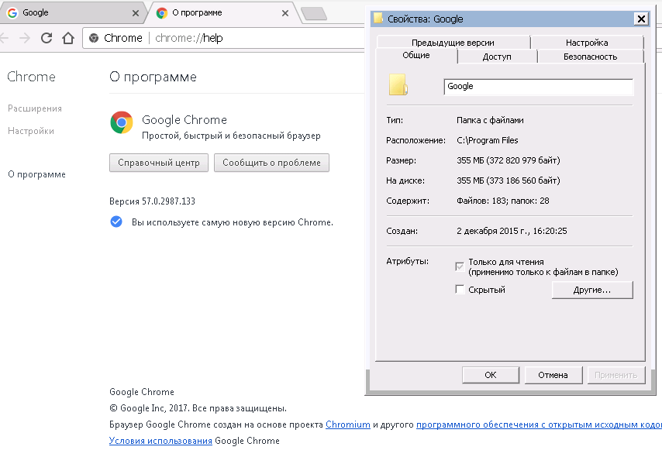This screenshot has width=662, height=464.
Task: Click the Chrome site info icon in address bar
Action: point(94,38)
